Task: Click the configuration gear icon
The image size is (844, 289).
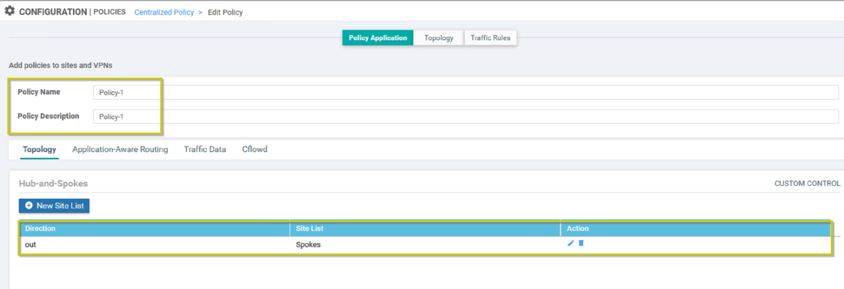Action: coord(9,11)
